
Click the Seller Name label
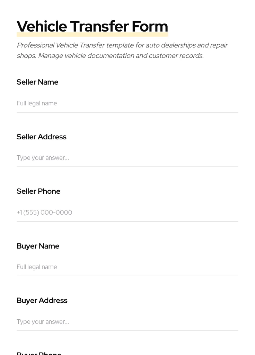(x=37, y=82)
